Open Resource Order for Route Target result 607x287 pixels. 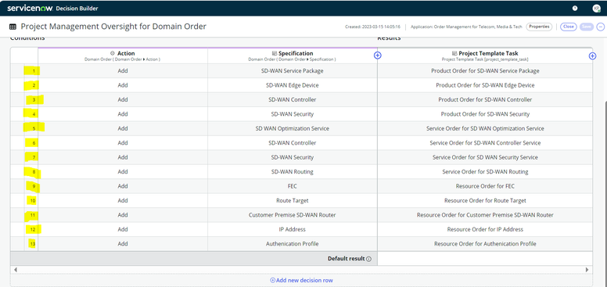485,201
